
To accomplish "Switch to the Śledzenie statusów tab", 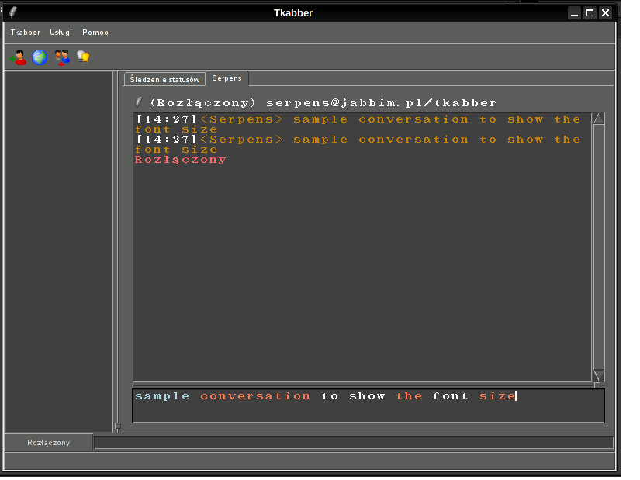I will click(164, 79).
